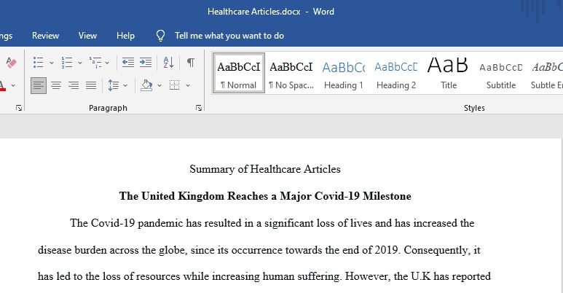This screenshot has height=293, width=563.
Task: Apply the Title style
Action: point(449,74)
